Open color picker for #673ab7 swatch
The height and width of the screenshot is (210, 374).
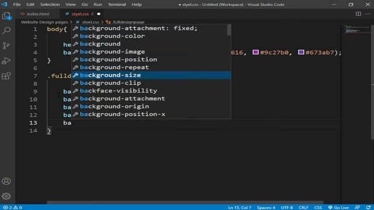click(301, 52)
